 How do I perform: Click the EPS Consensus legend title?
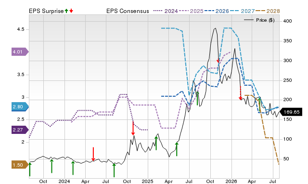click(x=128, y=11)
